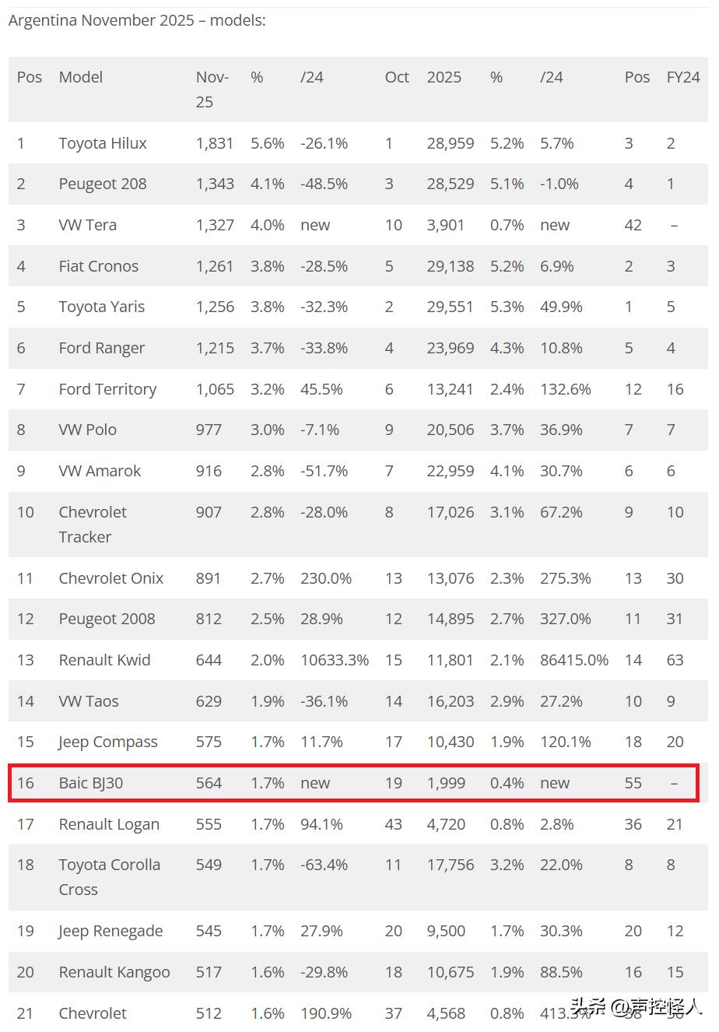Click the VW Tera model cell
This screenshot has height=1032, width=719.
tap(88, 225)
